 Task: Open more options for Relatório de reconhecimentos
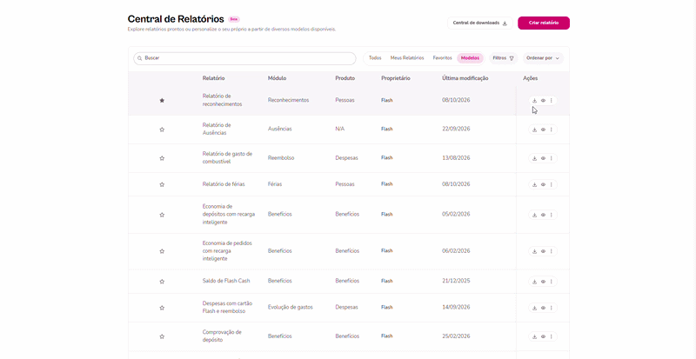click(552, 101)
